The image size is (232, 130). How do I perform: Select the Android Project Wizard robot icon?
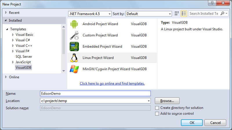coord(74,24)
